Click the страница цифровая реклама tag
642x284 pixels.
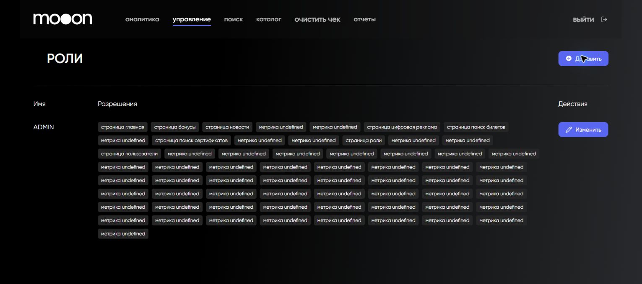click(x=402, y=127)
